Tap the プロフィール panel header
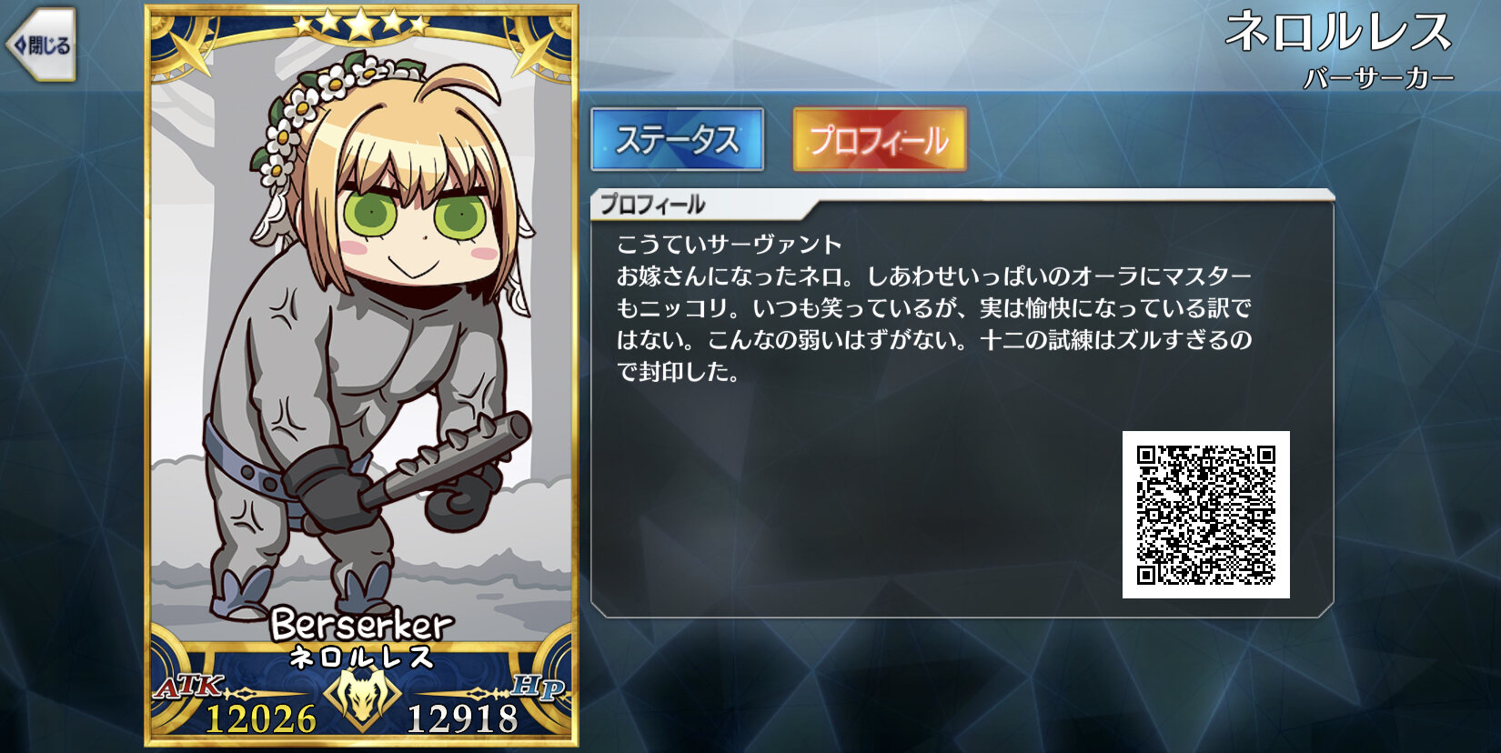The height and width of the screenshot is (753, 1501). 652,205
